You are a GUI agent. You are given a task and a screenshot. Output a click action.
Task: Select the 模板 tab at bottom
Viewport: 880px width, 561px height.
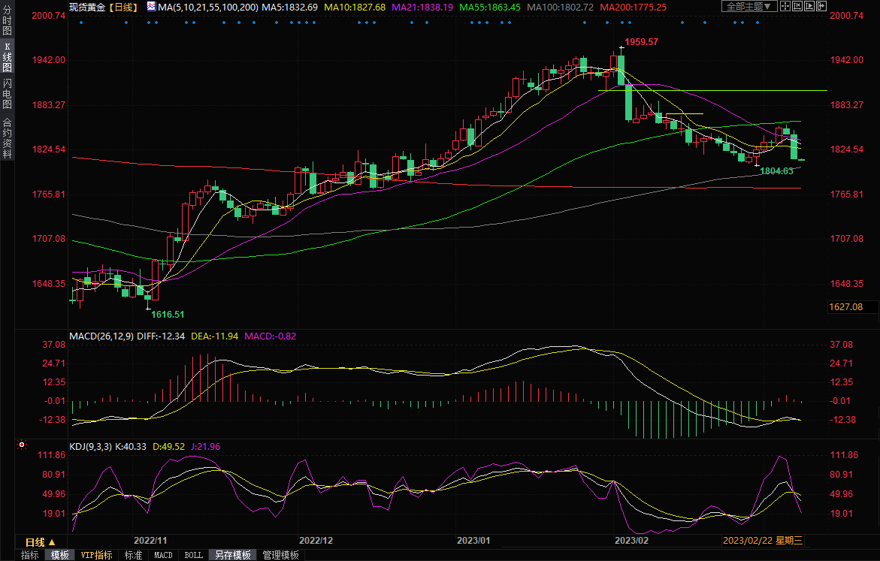tap(60, 556)
